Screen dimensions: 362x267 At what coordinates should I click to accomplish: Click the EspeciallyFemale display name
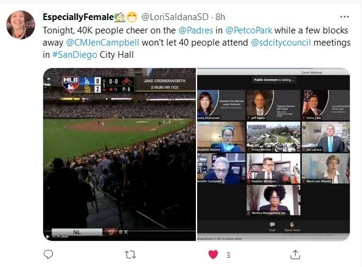(x=78, y=17)
